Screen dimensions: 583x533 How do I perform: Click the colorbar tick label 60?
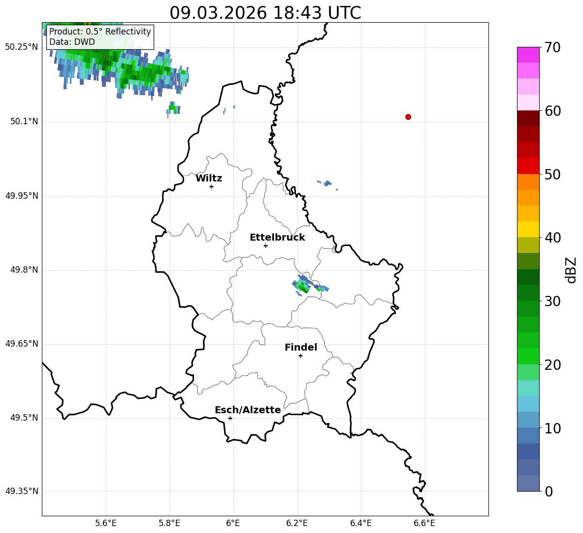(552, 111)
